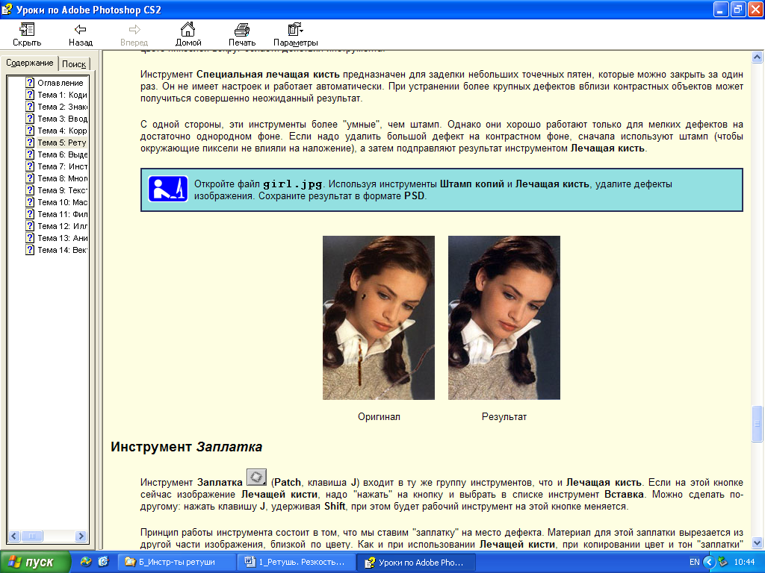Click the first quick launch icon after пуск
Screen dimensions: 765x573
click(x=86, y=562)
